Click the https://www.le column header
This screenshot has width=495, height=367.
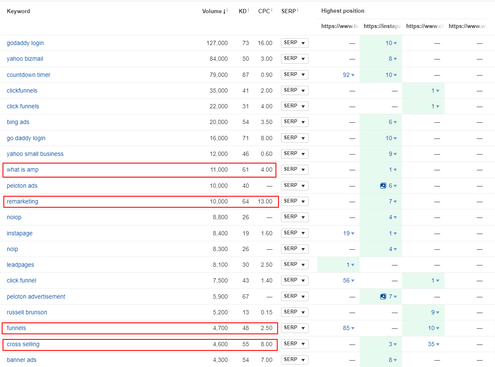pyautogui.click(x=340, y=26)
